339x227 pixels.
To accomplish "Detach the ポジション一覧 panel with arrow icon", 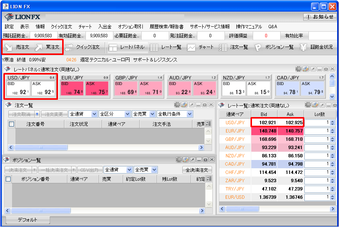I will [x=192, y=160].
